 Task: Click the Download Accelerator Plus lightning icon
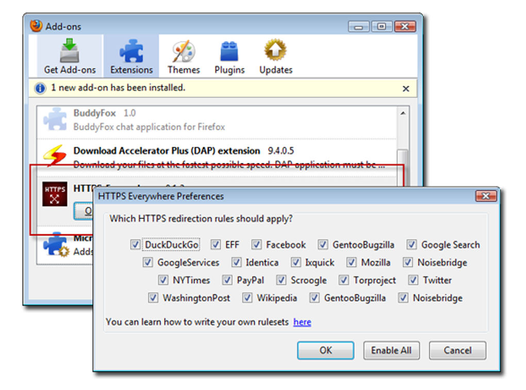click(55, 156)
